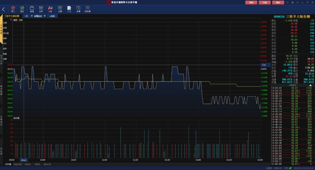Click the +自选 add to watchlist button
The width and height of the screenshot is (315, 170).
52,16
